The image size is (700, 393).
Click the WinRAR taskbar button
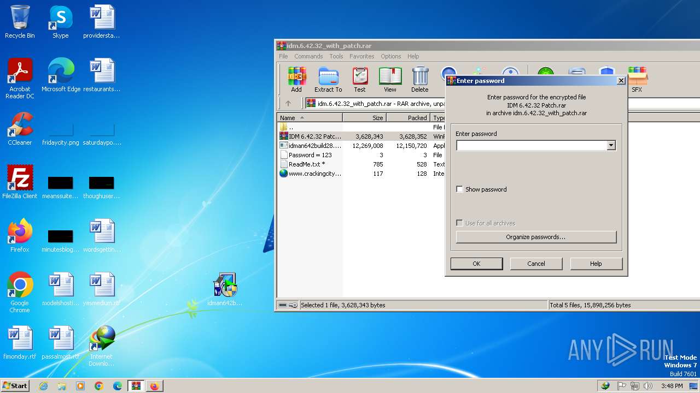(136, 386)
